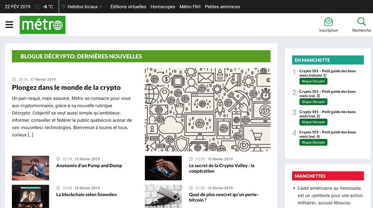
Task: Click the clock icon beside 22:05
Action: click(191, 159)
